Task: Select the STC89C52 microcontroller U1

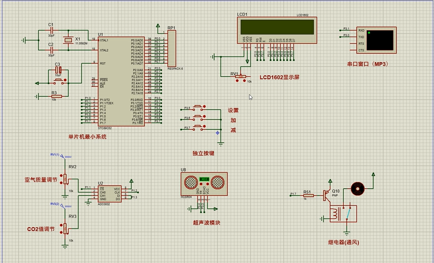Action: [120, 81]
